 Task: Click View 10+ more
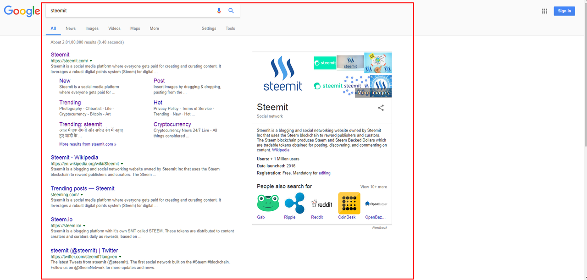(x=374, y=187)
